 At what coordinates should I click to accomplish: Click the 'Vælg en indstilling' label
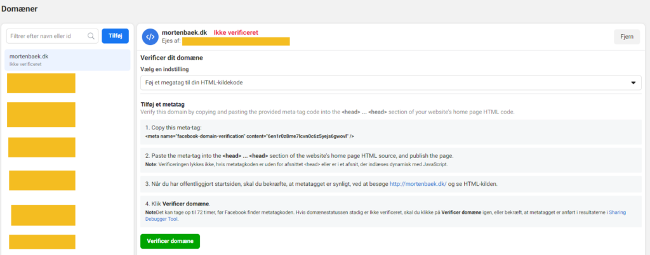(x=165, y=69)
